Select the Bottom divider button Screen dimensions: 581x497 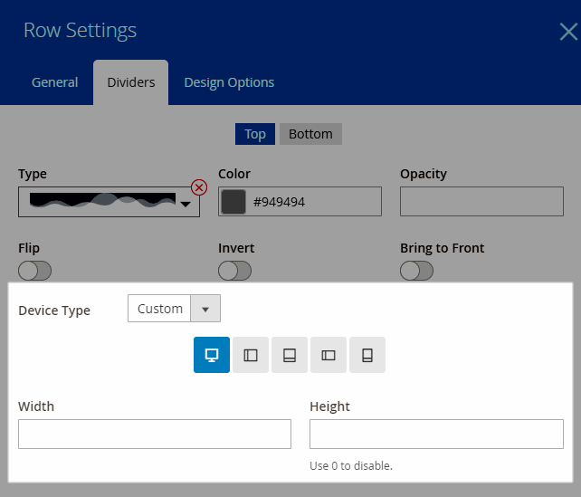click(310, 134)
